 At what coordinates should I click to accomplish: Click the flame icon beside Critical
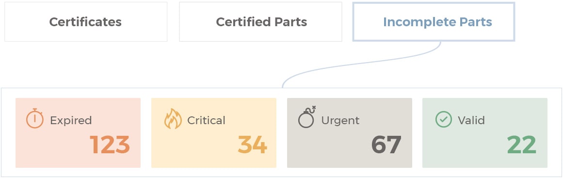tap(173, 119)
